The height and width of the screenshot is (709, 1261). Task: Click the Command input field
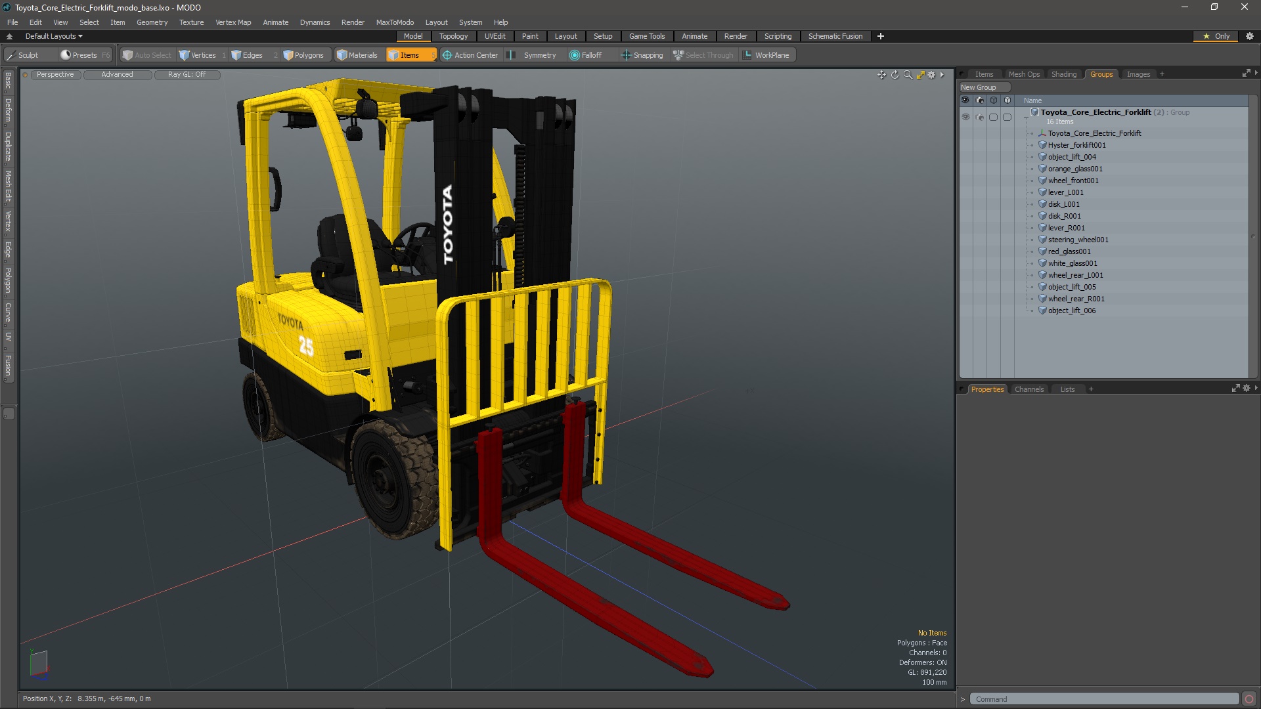tap(1103, 699)
